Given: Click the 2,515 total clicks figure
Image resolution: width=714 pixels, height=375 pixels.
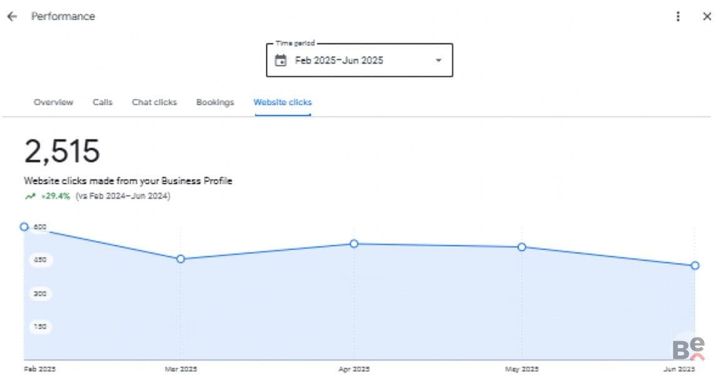Looking at the screenshot, I should [62, 151].
